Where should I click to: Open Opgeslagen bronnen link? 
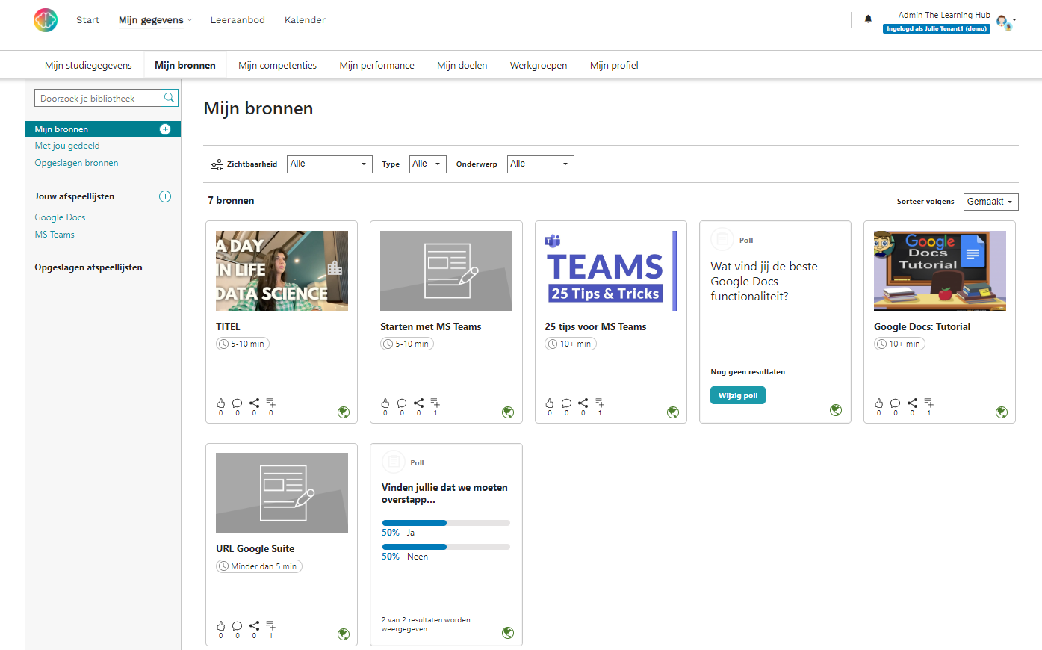pos(76,163)
